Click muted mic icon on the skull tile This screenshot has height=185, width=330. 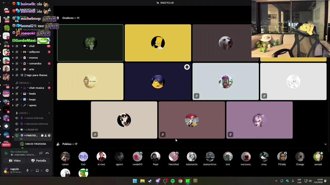point(95,134)
